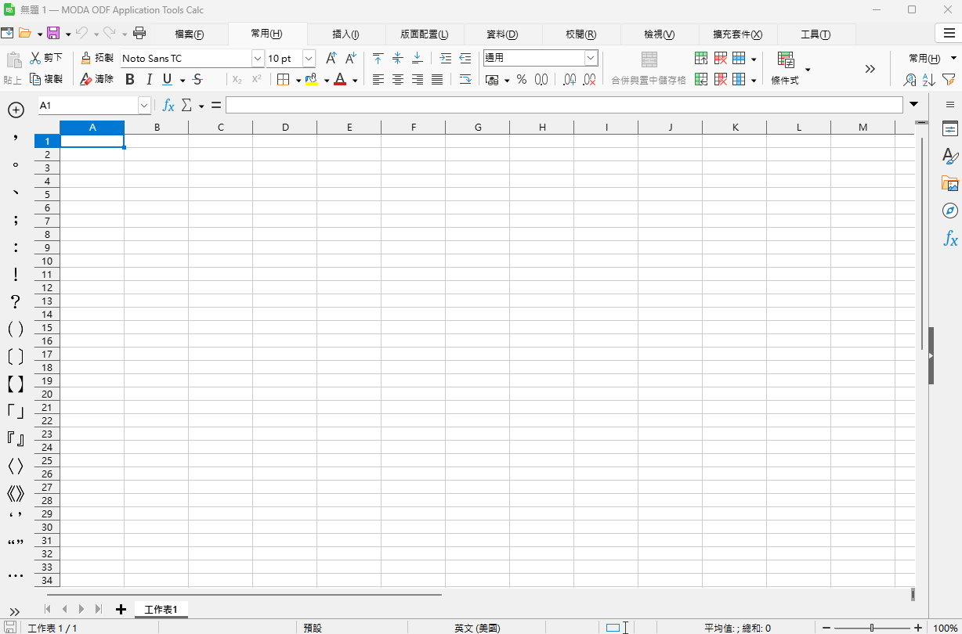Toggle Center horizontally alignment
962x634 pixels.
coord(398,79)
